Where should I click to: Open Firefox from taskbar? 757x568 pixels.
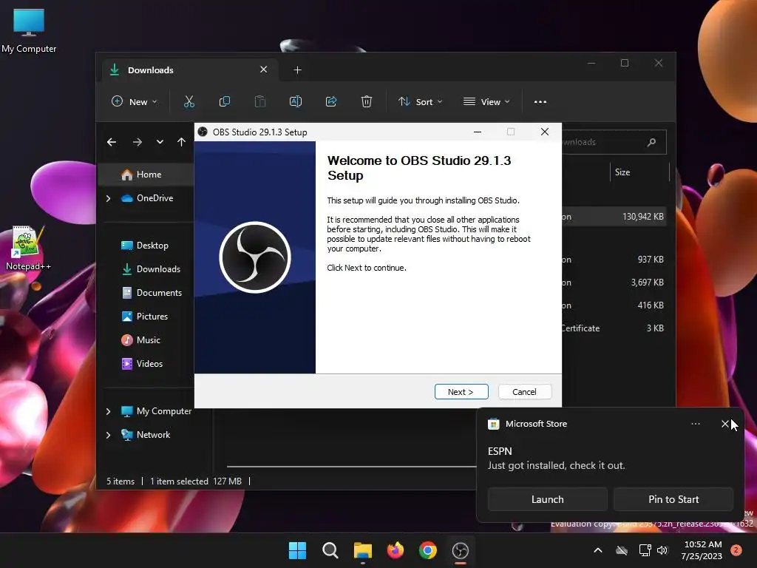396,550
